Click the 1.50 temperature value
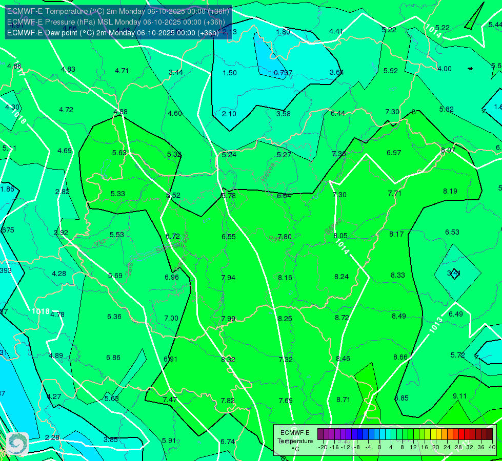This screenshot has height=461, width=502. [x=230, y=73]
